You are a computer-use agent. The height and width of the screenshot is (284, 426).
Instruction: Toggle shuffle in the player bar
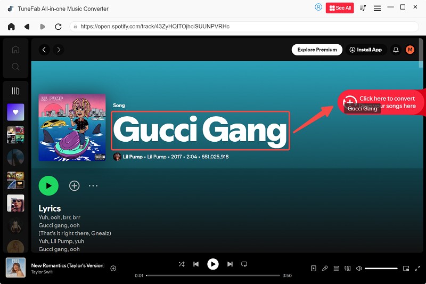[182, 264]
